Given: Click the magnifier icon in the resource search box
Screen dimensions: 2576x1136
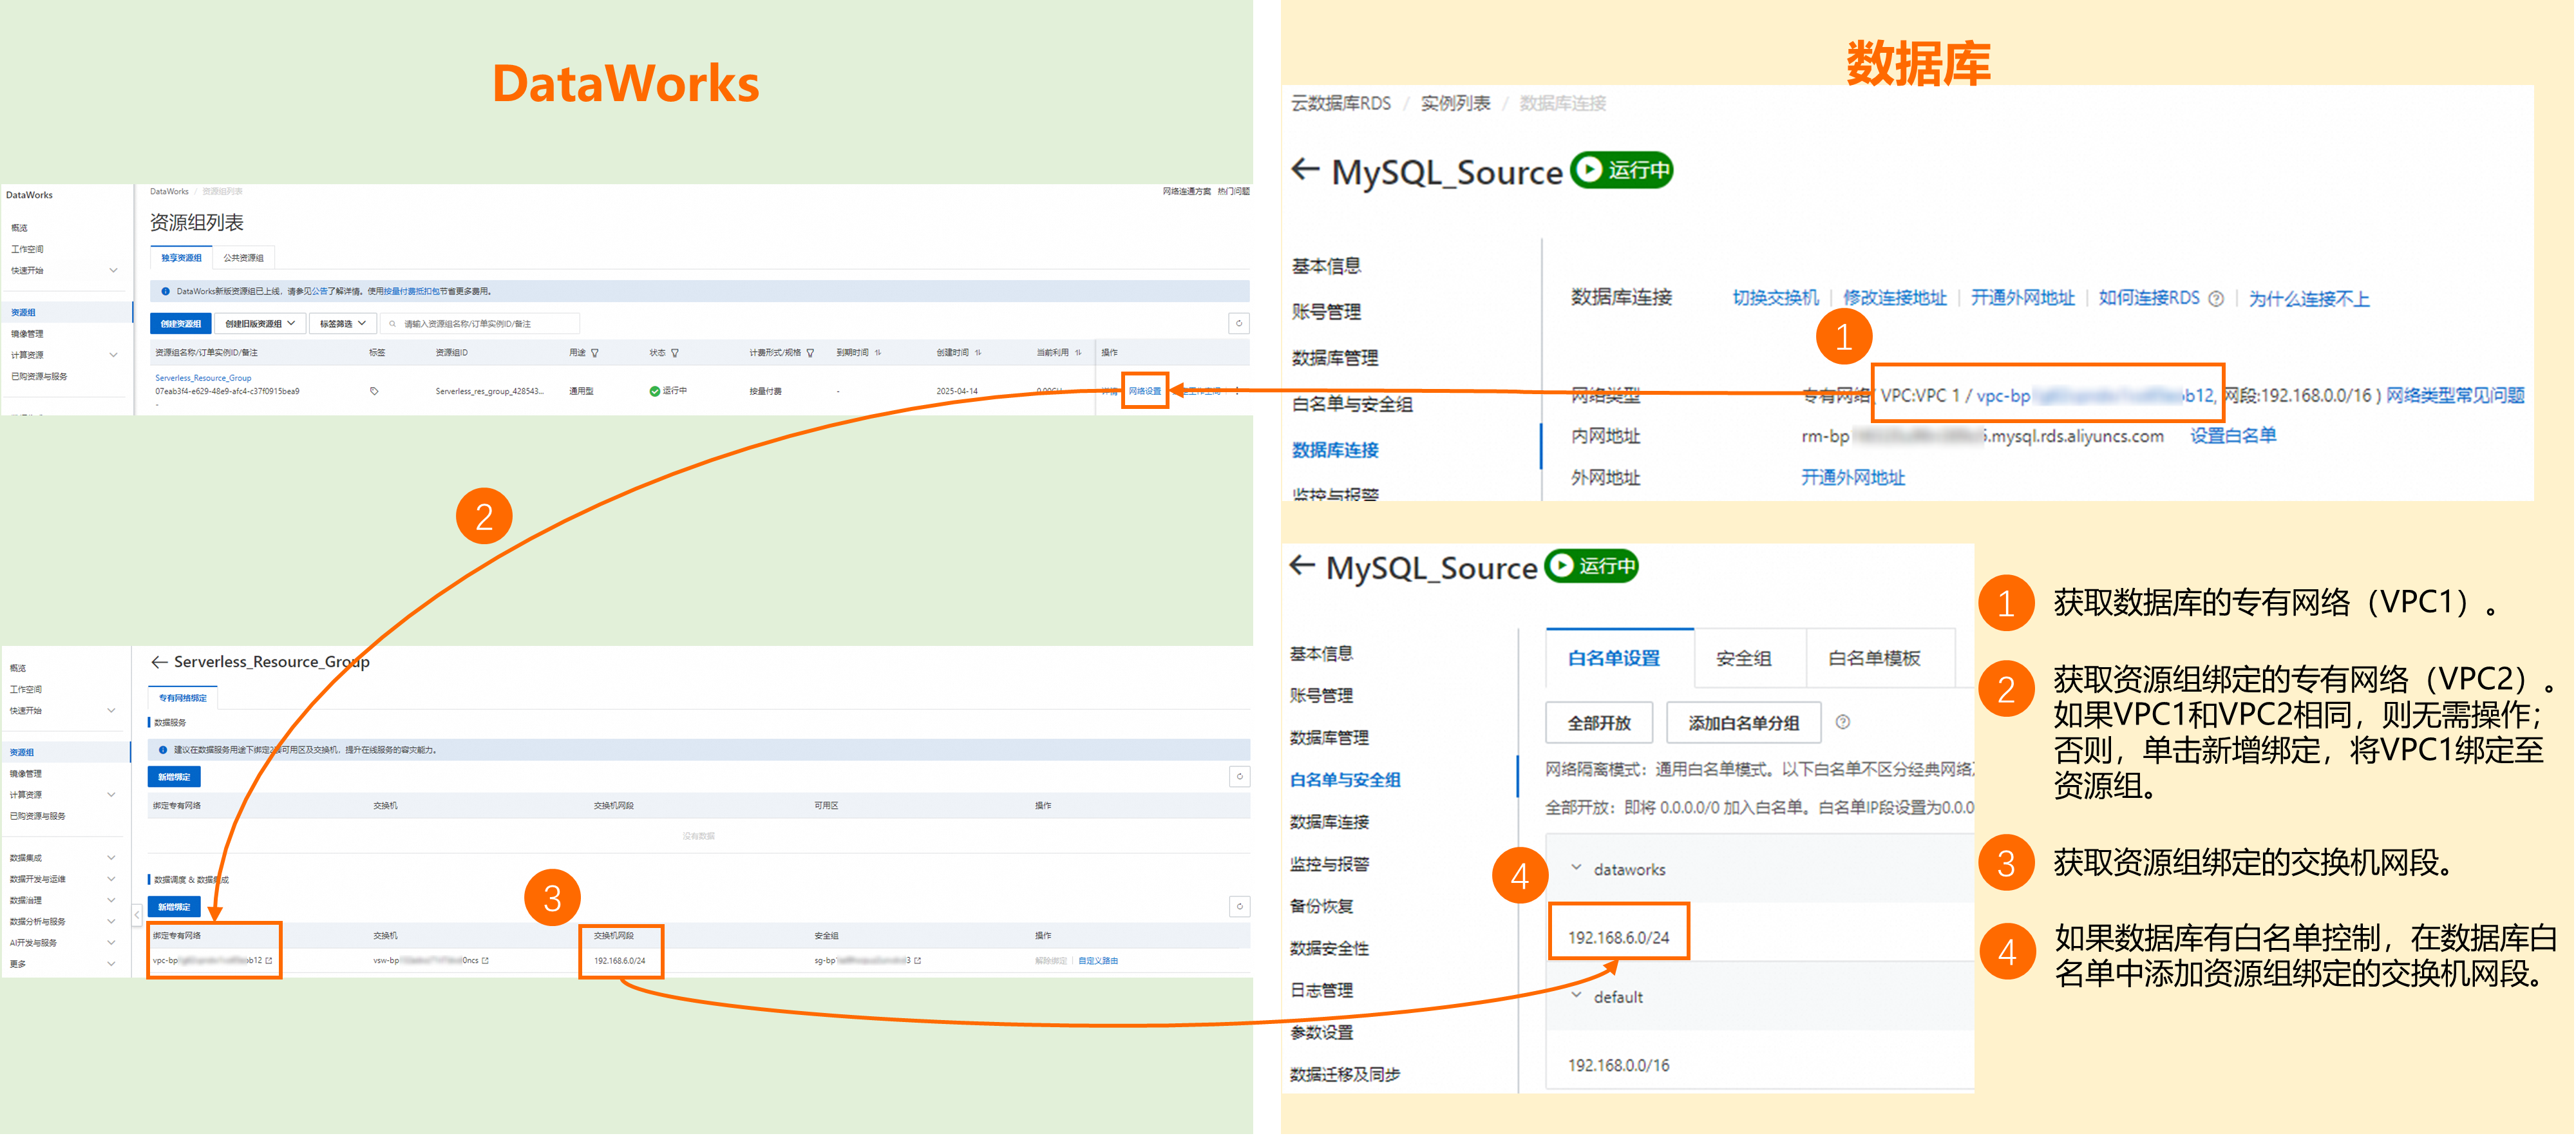Looking at the screenshot, I should [x=392, y=324].
